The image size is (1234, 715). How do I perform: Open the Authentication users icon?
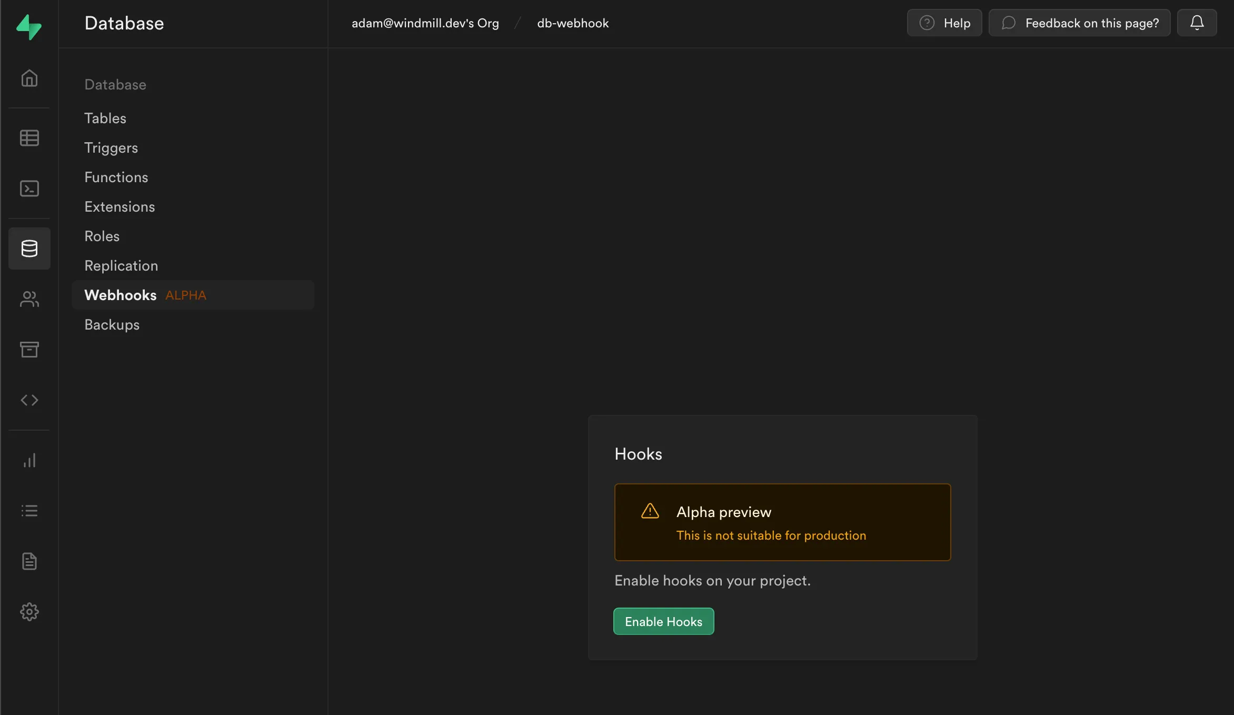pyautogui.click(x=29, y=299)
